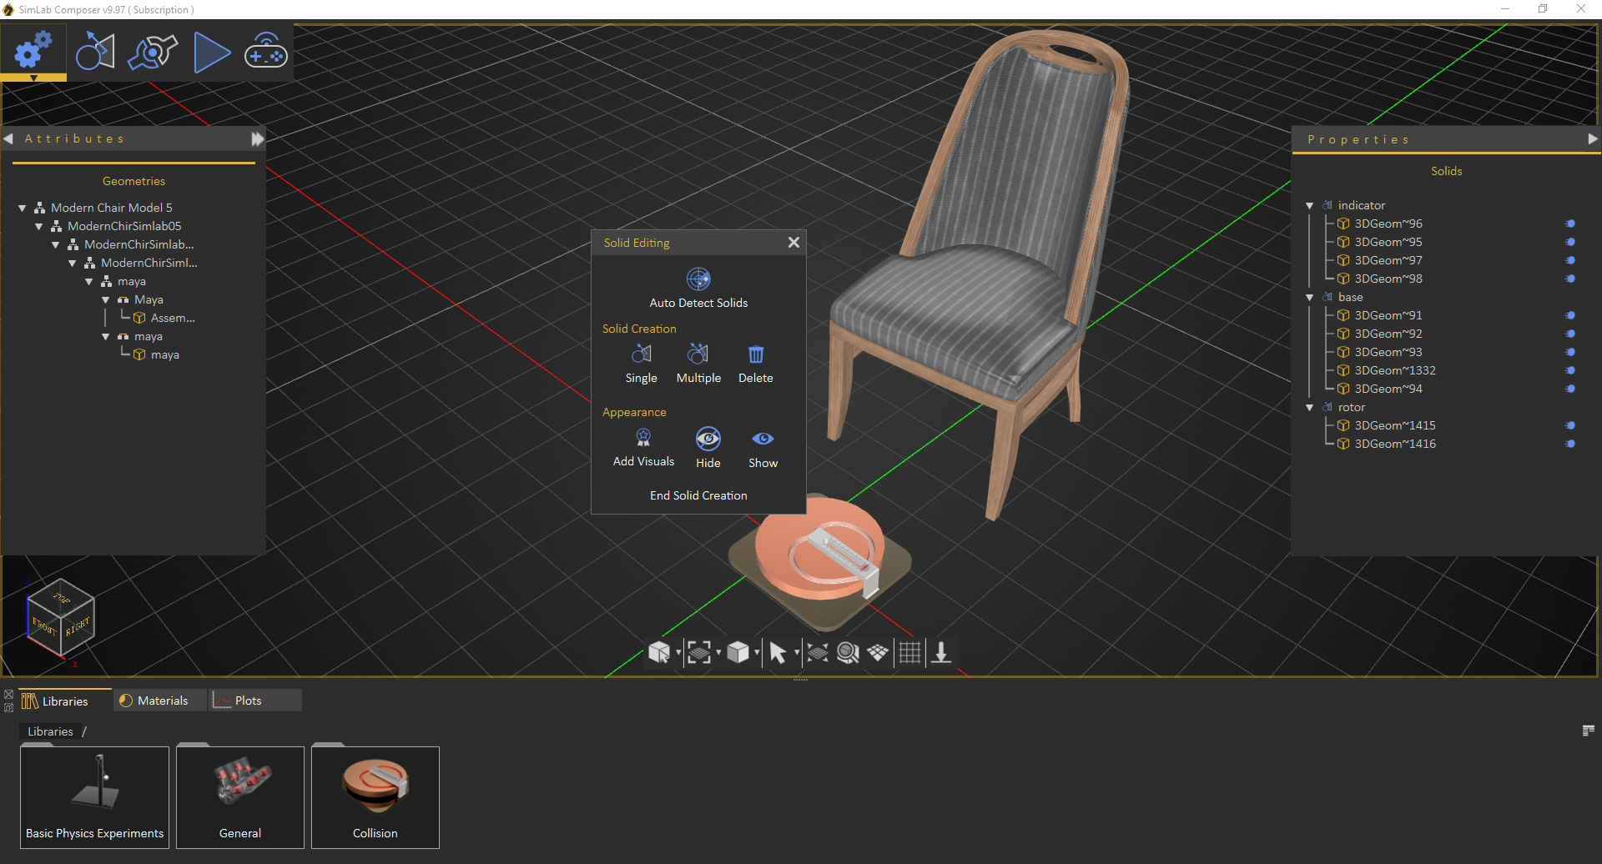Click the Hide eye icon
The width and height of the screenshot is (1602, 864).
click(708, 438)
